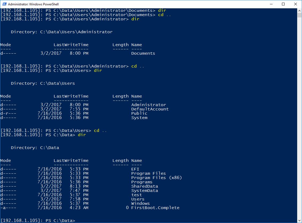This screenshot has height=223, width=302.
Task: Click the scrollbar up arrow
Action: click(299, 10)
